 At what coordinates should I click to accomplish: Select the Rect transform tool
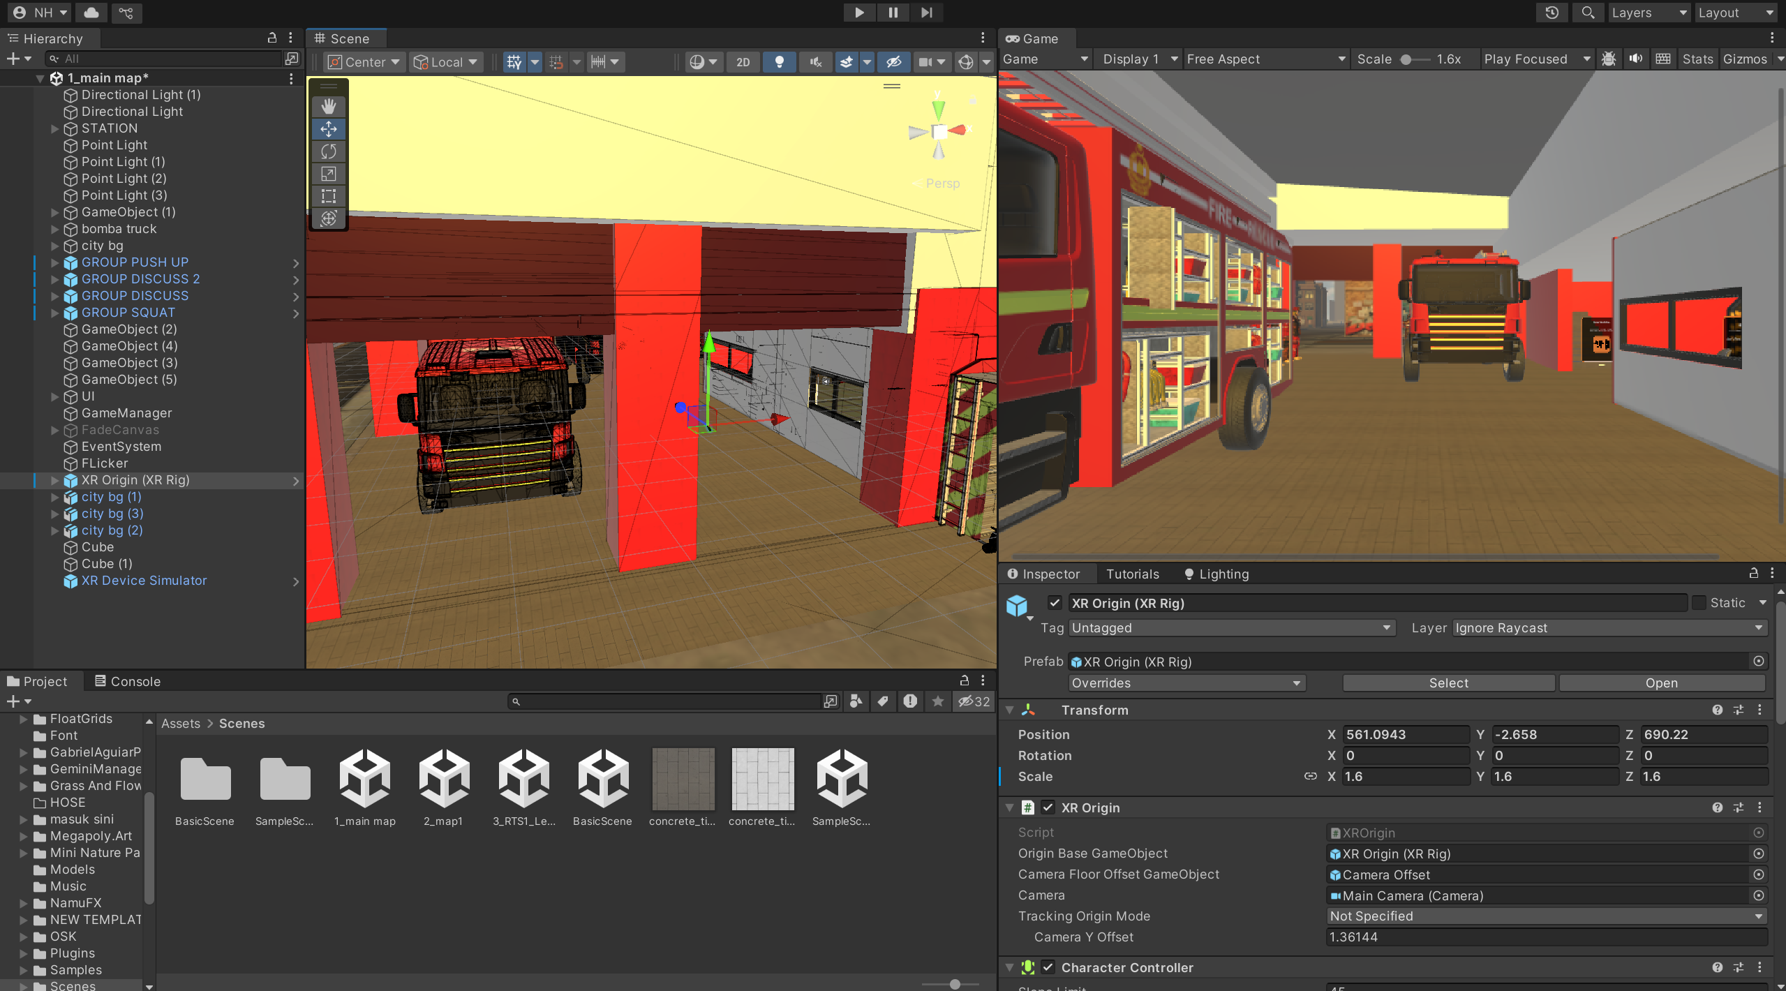[x=328, y=196]
